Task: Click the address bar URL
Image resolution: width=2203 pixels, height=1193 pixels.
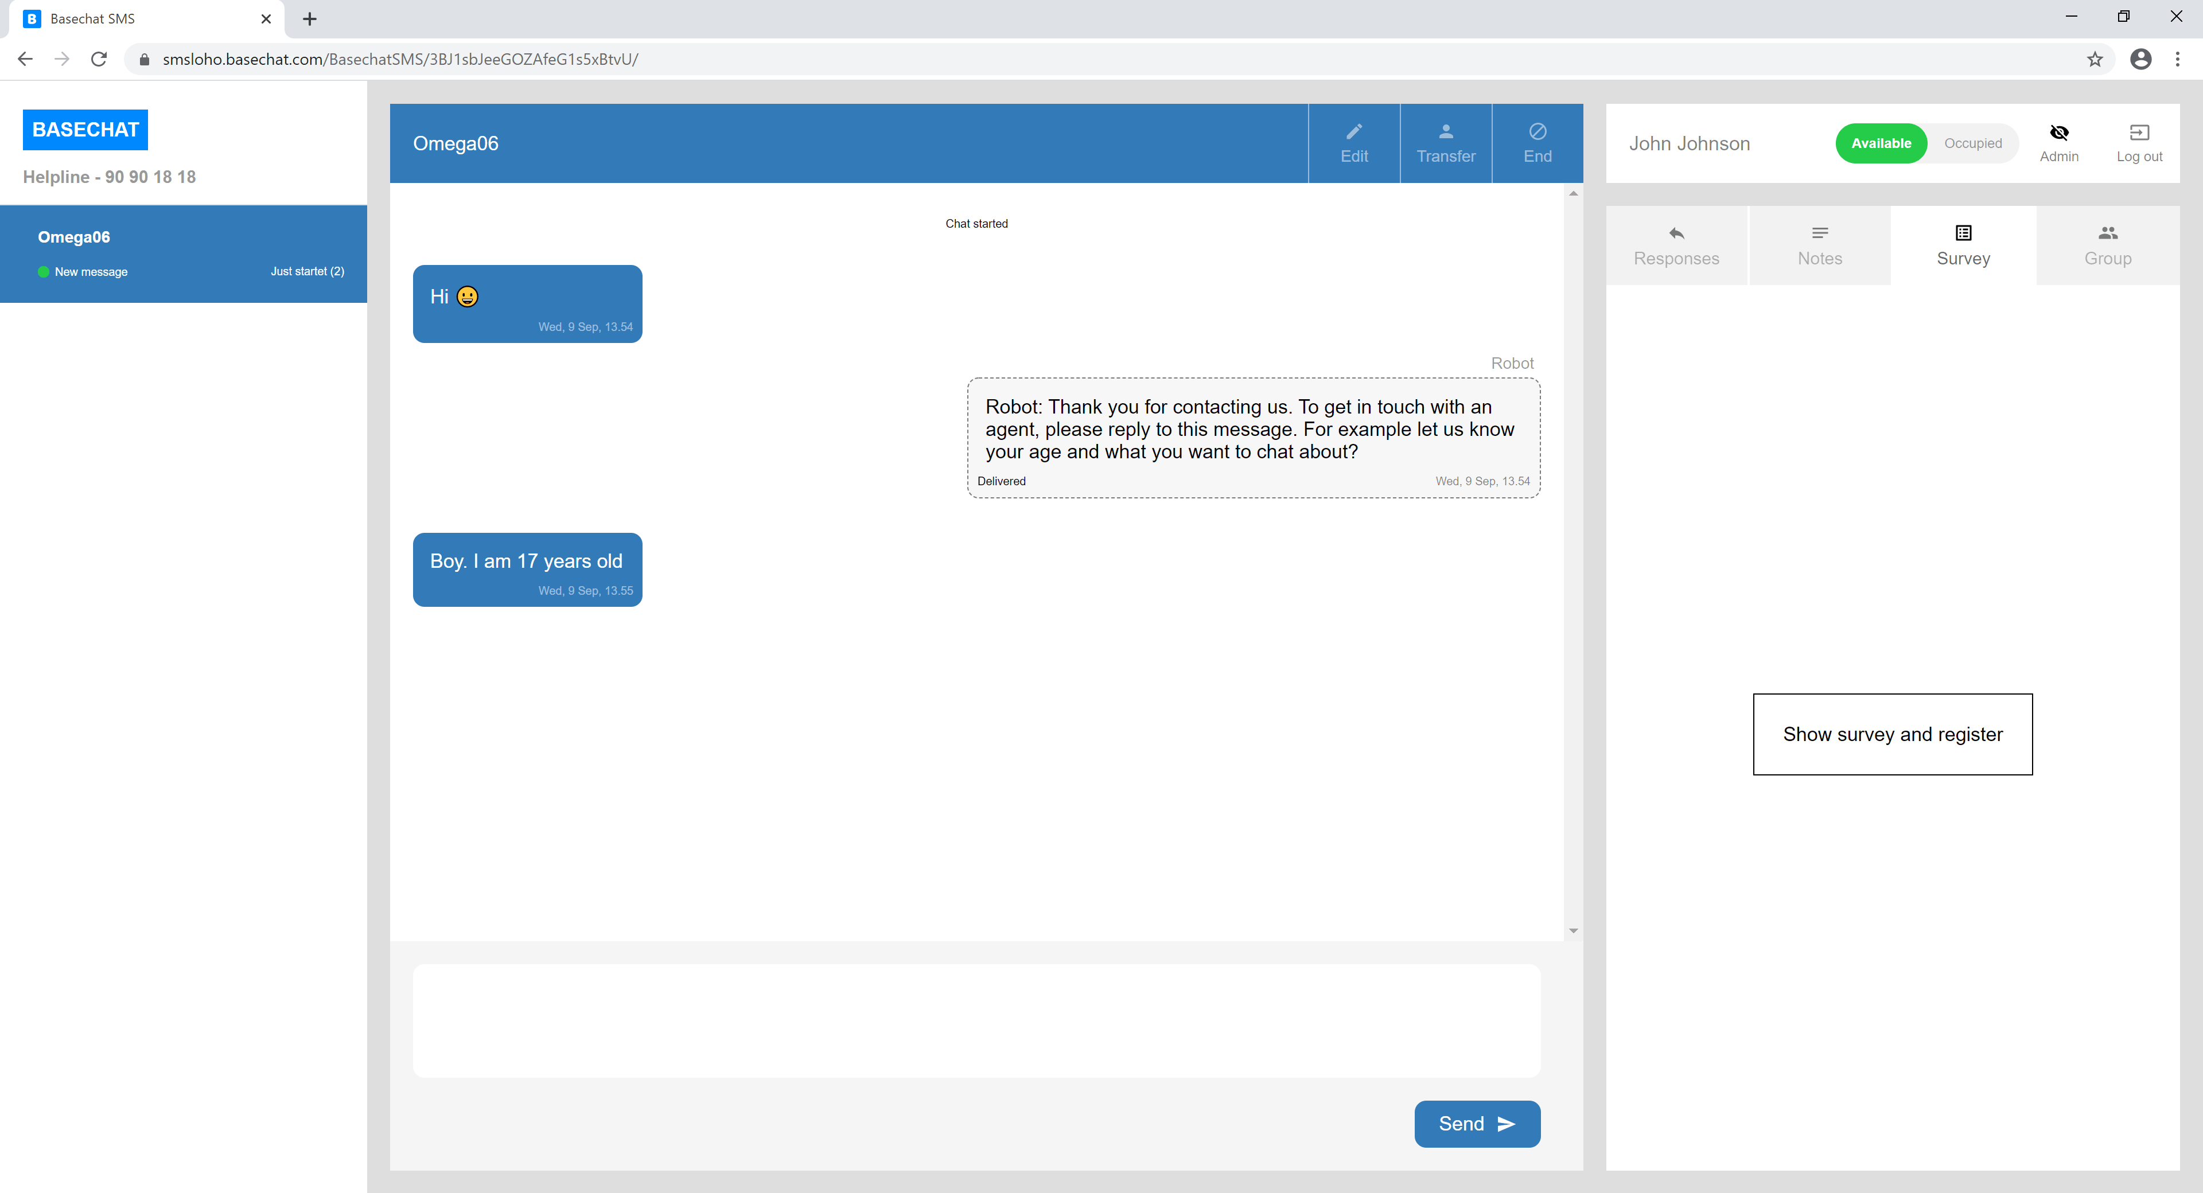Action: [400, 59]
